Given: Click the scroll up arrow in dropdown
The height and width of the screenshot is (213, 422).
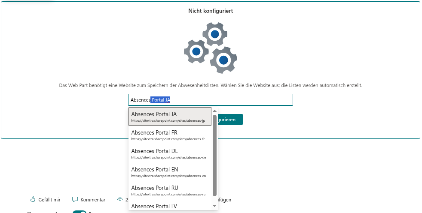Looking at the screenshot, I should pos(214,111).
